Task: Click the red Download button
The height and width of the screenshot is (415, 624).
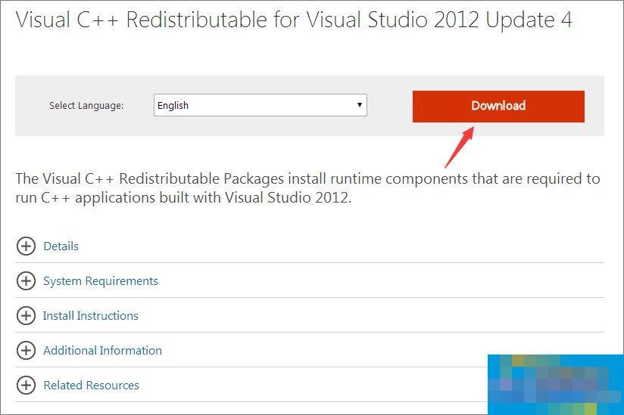Action: coord(498,107)
